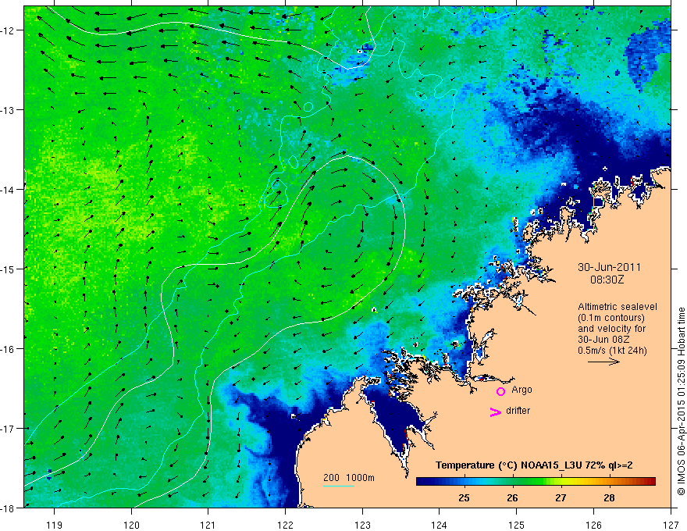This screenshot has width=687, height=531.
Task: Click the longitude label 126
Action: point(593,525)
